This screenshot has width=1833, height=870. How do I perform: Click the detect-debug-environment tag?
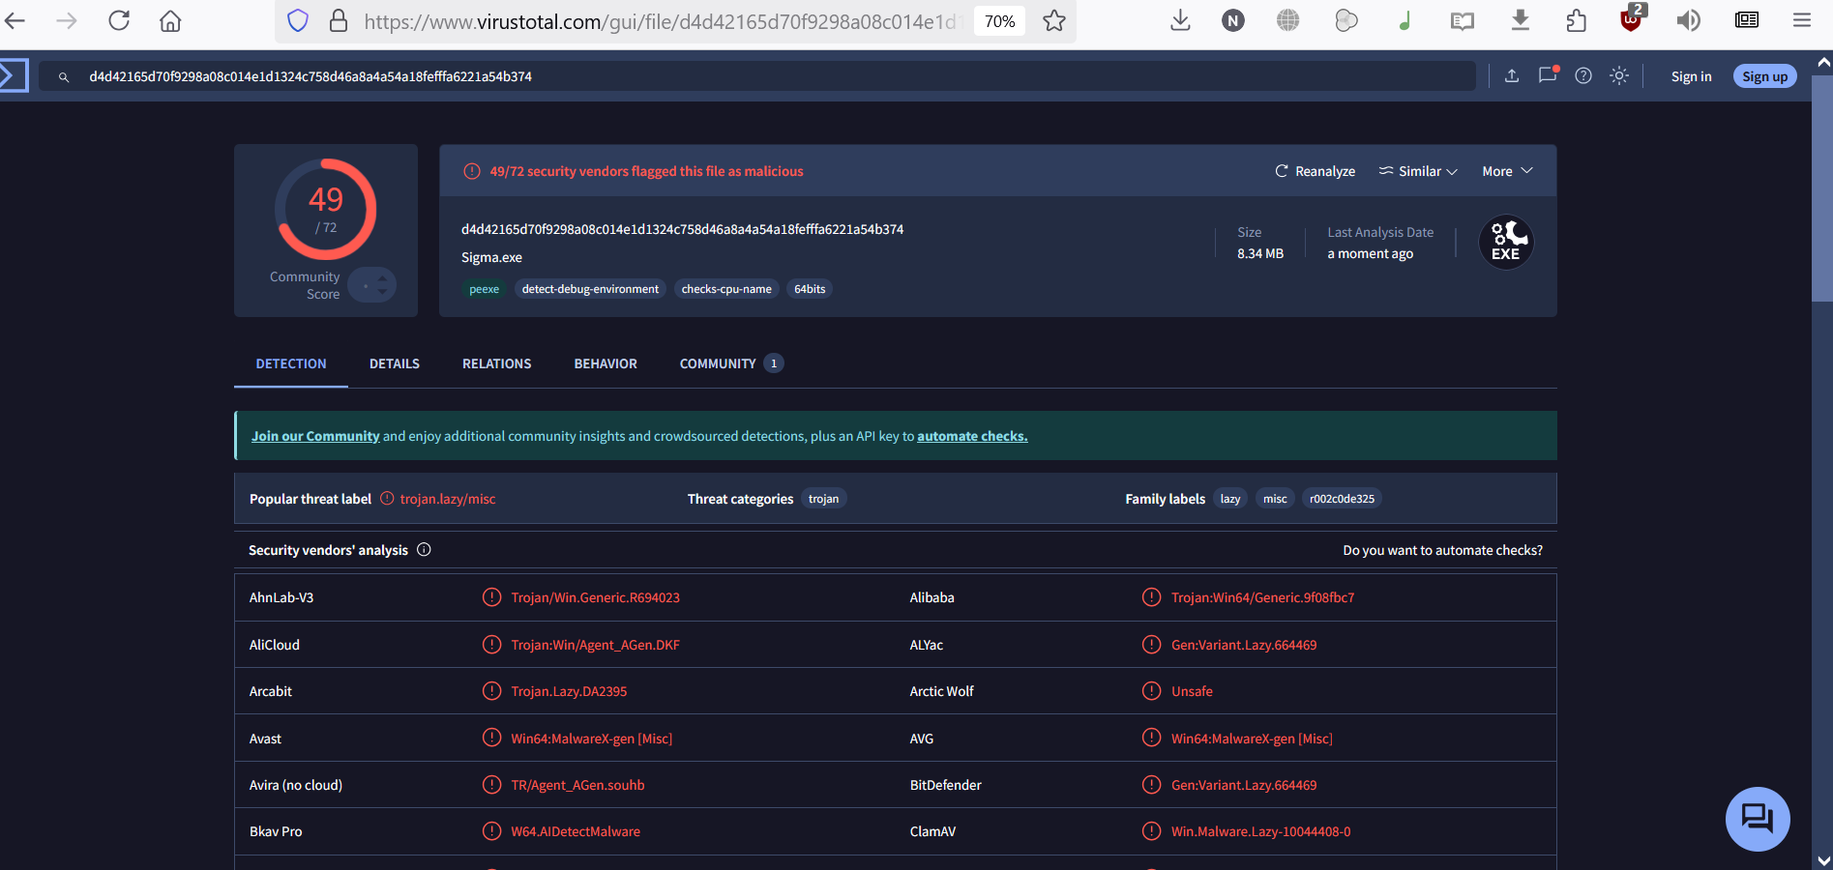click(590, 289)
